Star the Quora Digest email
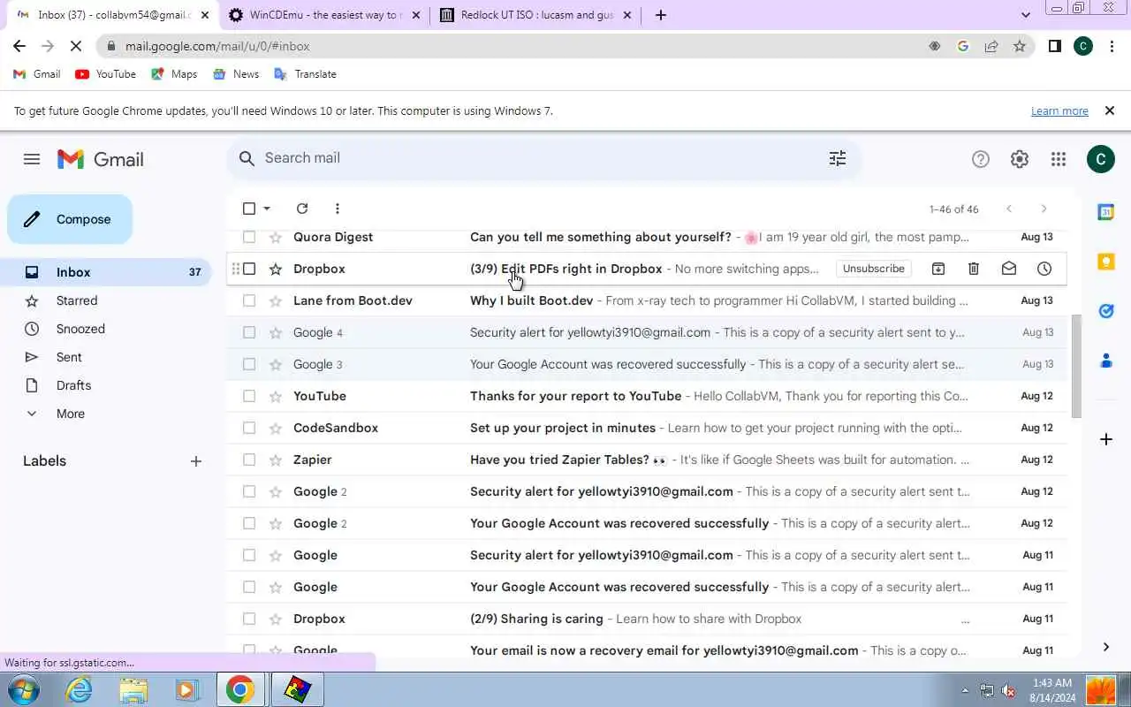Screen dimensions: 1131x707 [x=276, y=237]
